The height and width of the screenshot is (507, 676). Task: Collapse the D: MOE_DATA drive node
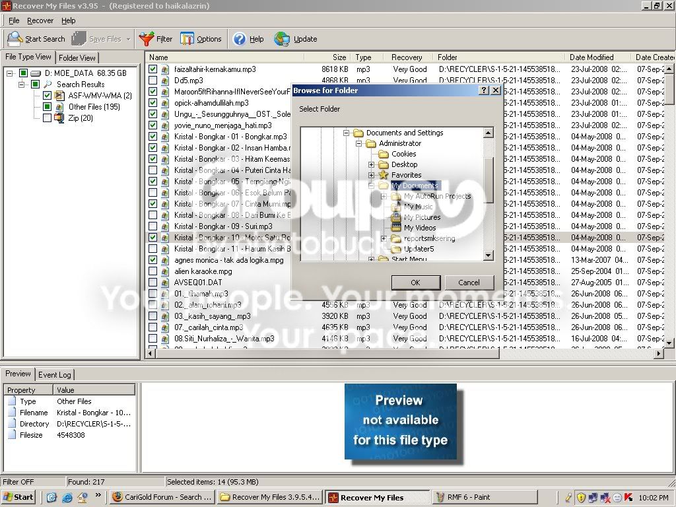9,73
